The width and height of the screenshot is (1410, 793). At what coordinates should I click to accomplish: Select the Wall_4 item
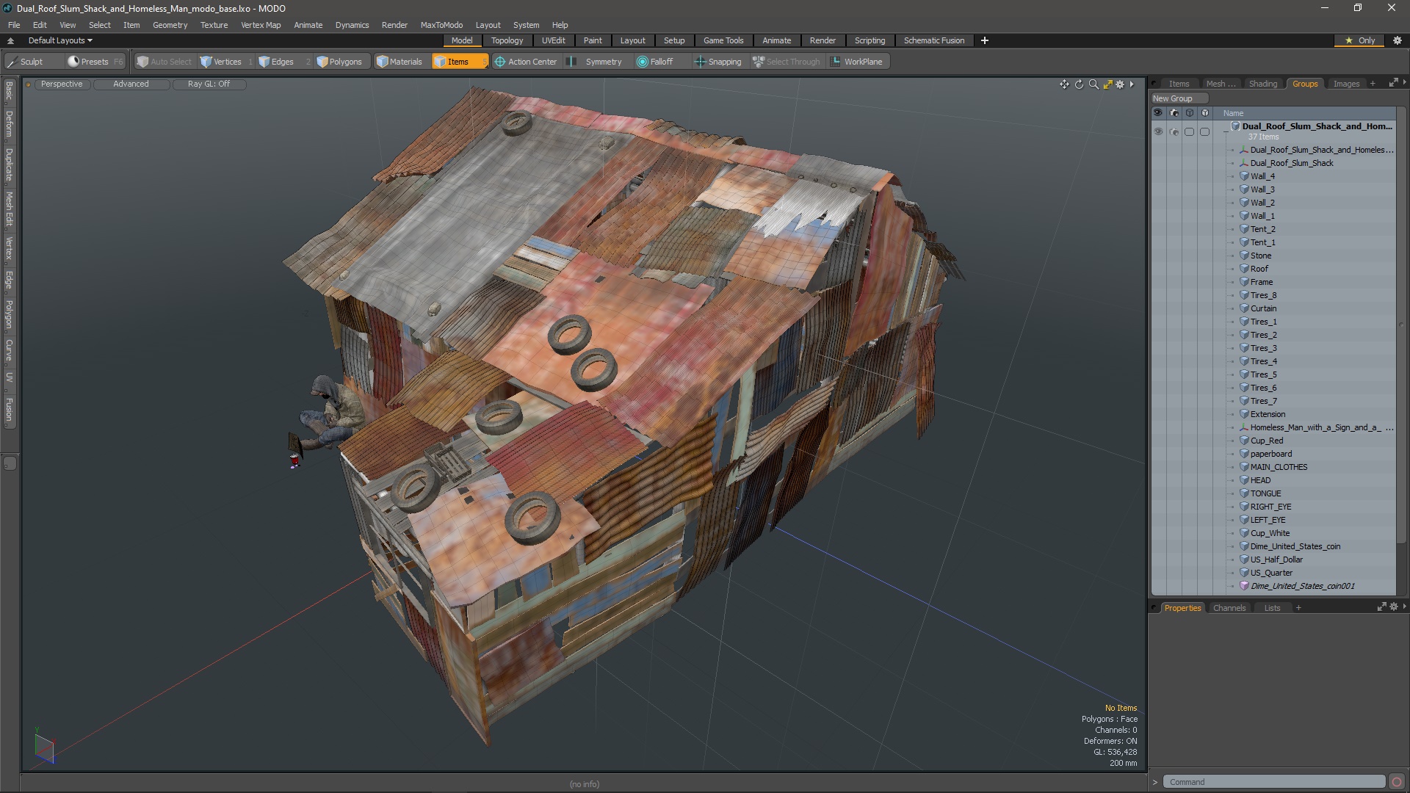(x=1262, y=176)
